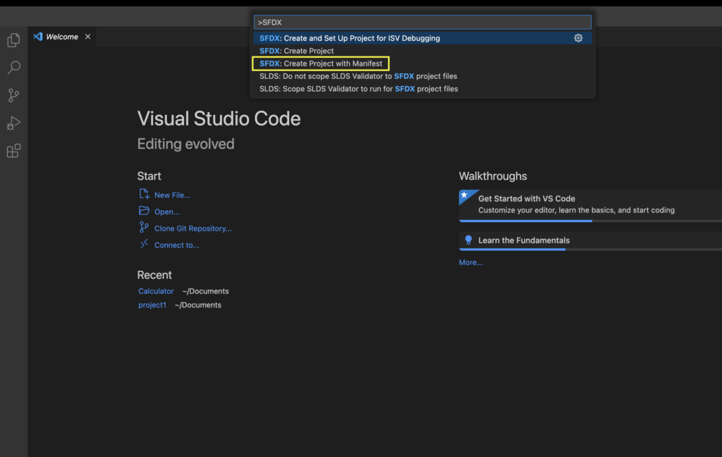Close the Welcome tab
The image size is (722, 457).
[87, 37]
